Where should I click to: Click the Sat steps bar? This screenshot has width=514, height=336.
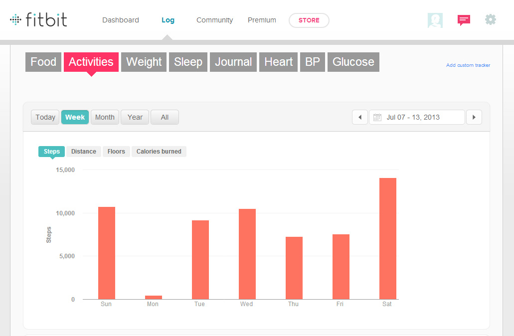(x=388, y=239)
